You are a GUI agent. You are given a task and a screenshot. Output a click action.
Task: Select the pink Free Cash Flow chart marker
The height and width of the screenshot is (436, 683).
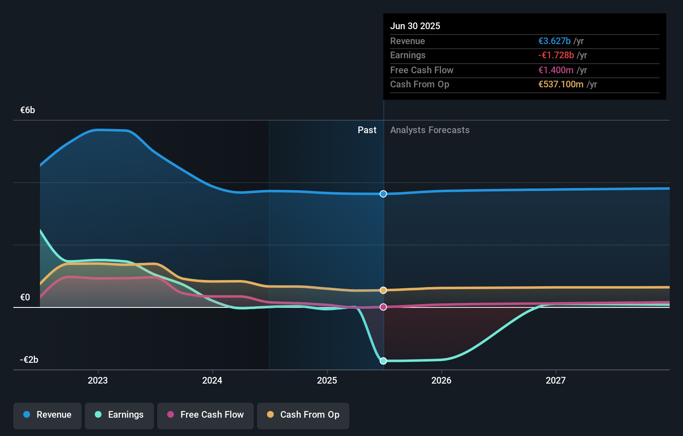tap(383, 307)
